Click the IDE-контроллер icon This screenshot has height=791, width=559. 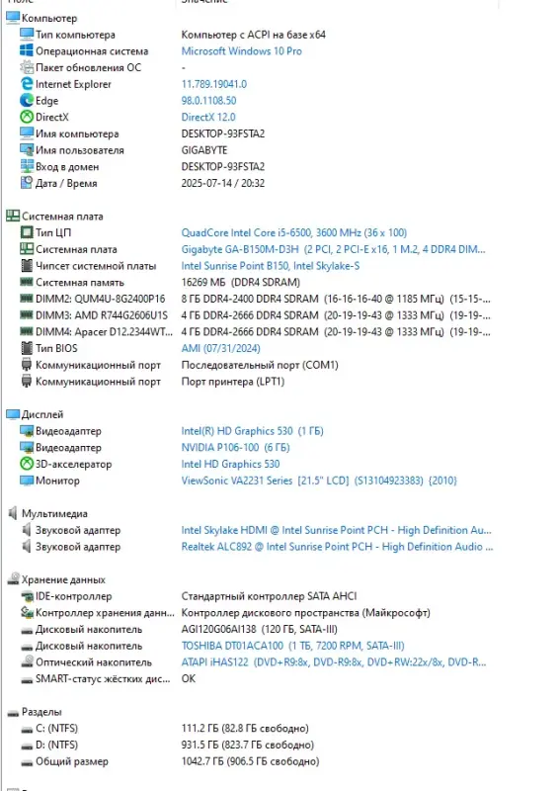pos(27,596)
